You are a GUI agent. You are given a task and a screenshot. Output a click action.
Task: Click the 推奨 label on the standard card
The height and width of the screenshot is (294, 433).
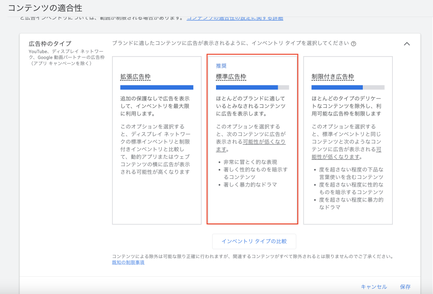[221, 65]
